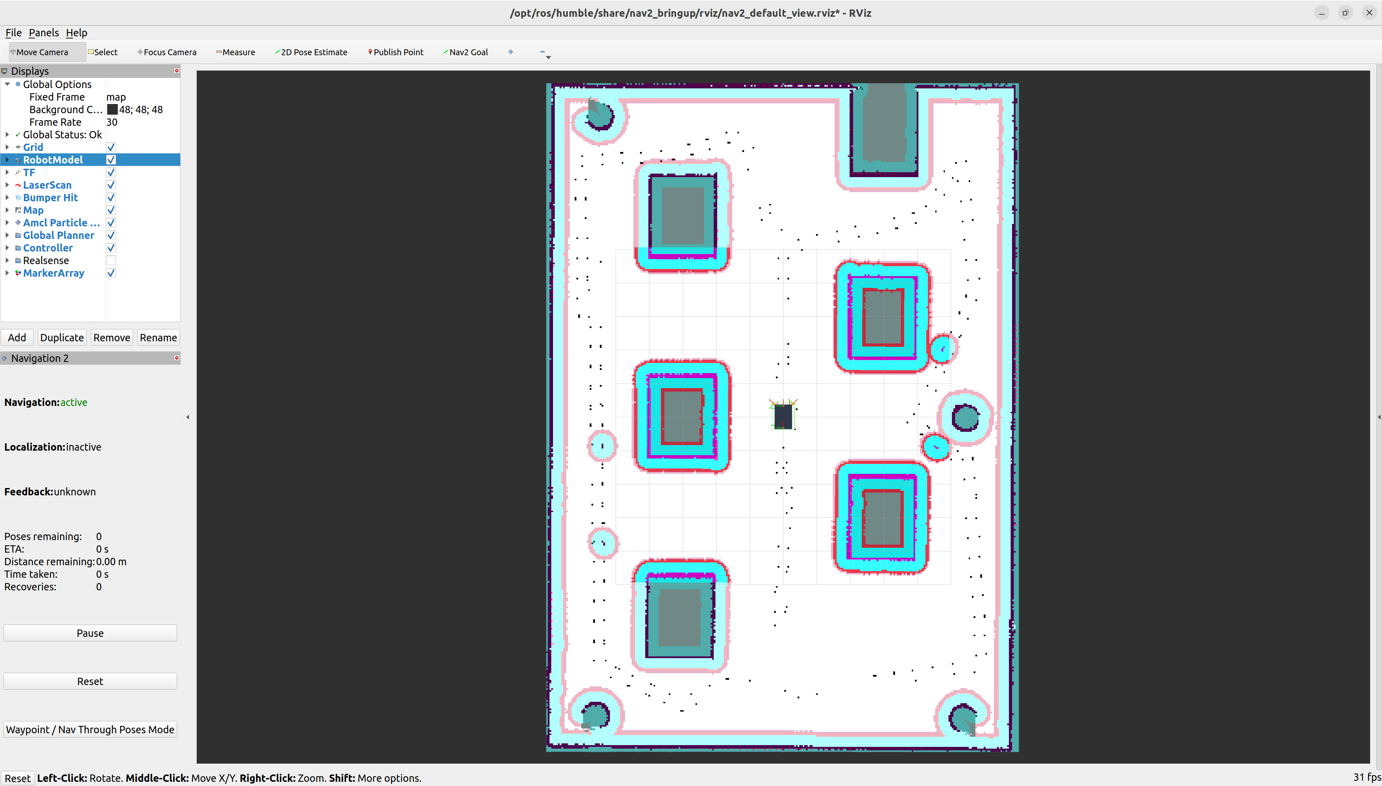Enable the Realsense display checkbox

(111, 261)
